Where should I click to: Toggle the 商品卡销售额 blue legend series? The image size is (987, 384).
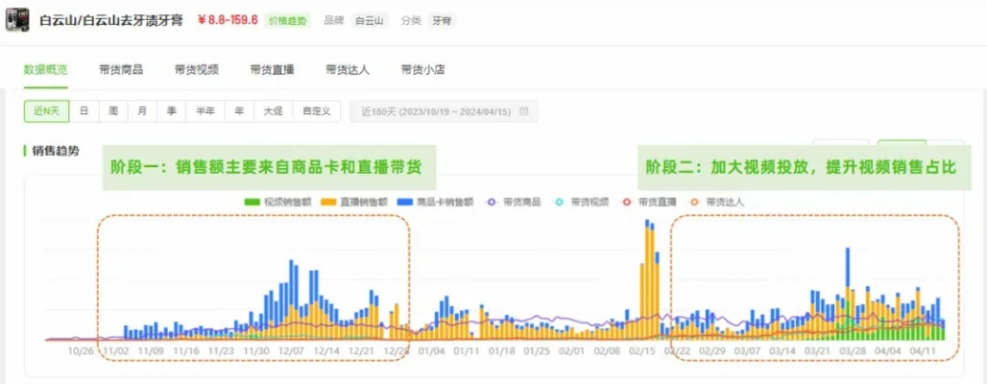[x=435, y=202]
